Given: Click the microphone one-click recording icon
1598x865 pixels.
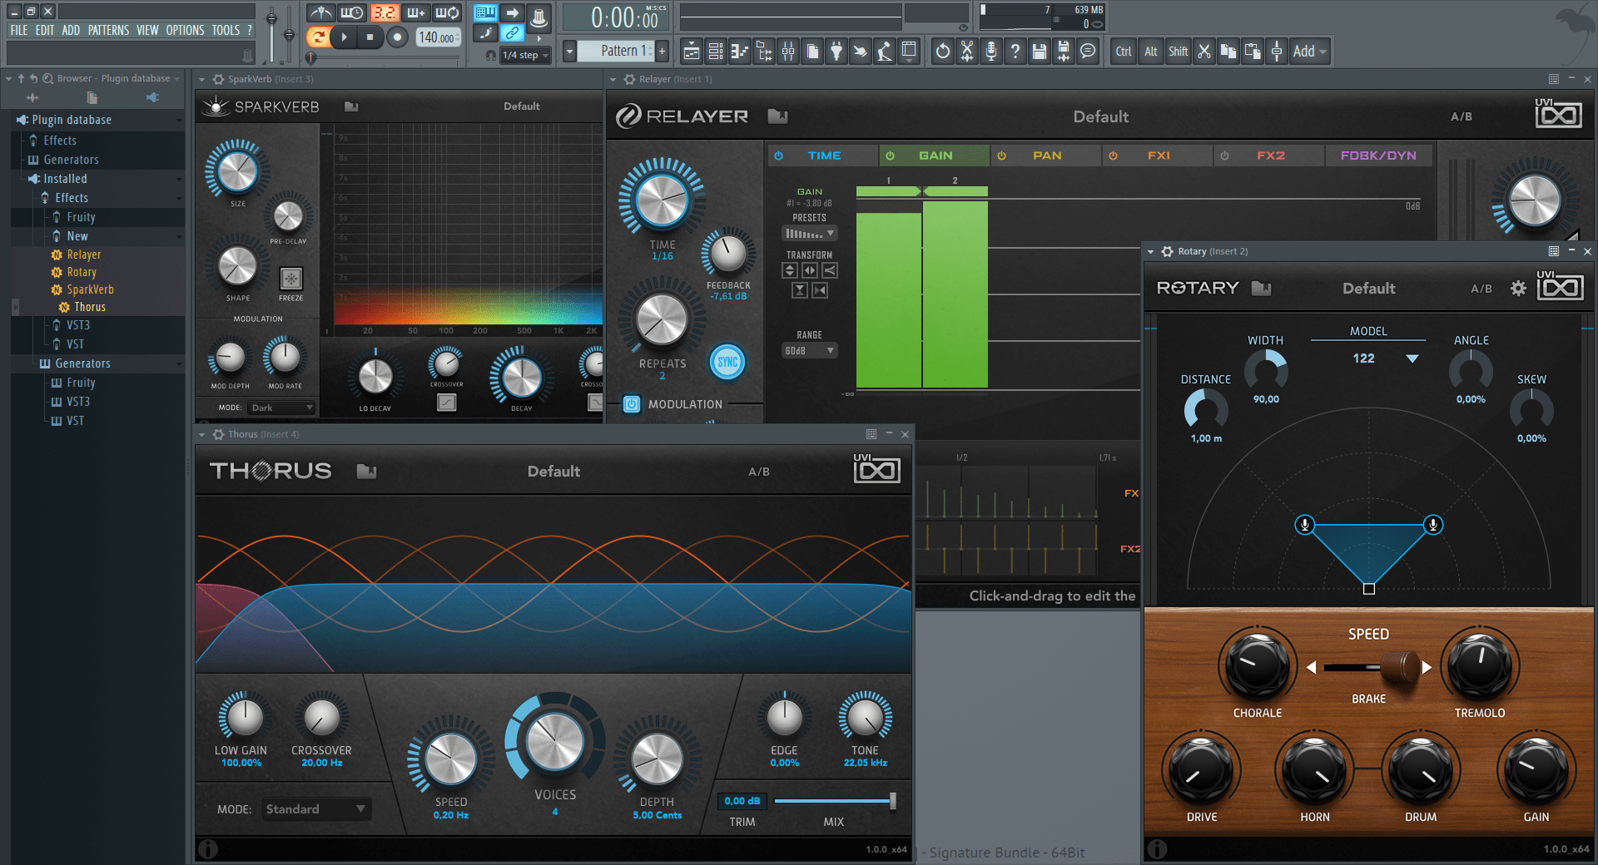Looking at the screenshot, I should (990, 52).
